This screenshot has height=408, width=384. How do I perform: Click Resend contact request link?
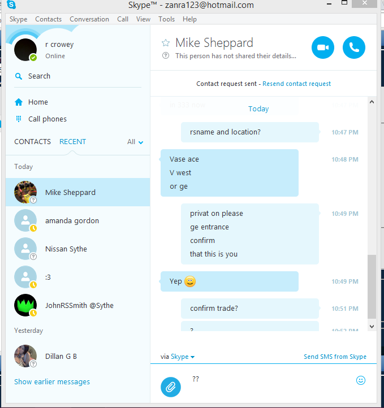[296, 84]
